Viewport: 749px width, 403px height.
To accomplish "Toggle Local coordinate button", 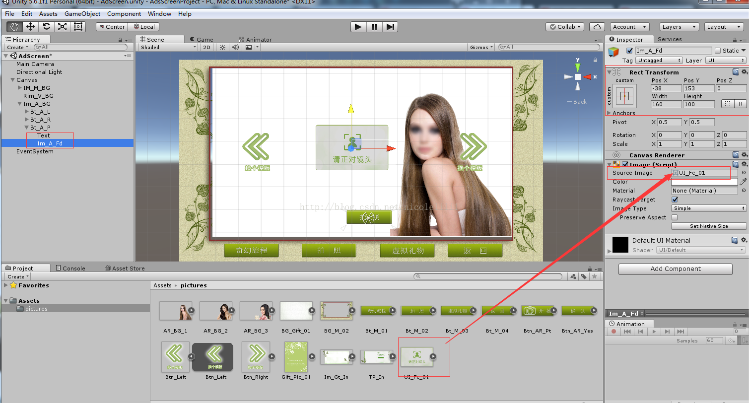I will click(x=144, y=27).
